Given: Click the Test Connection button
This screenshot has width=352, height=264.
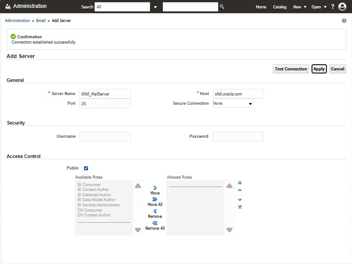Looking at the screenshot, I should tap(291, 69).
